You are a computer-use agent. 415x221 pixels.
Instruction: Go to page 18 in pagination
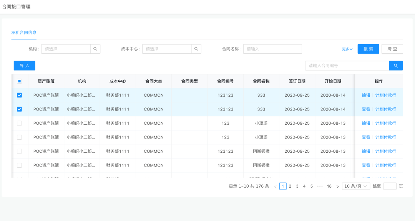click(x=329, y=186)
